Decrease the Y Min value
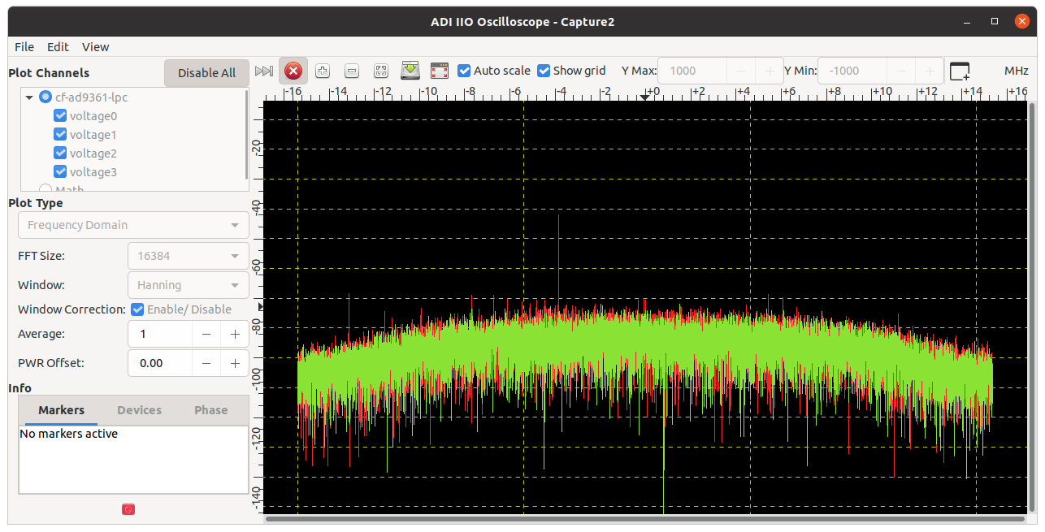The height and width of the screenshot is (532, 1045). (x=901, y=71)
